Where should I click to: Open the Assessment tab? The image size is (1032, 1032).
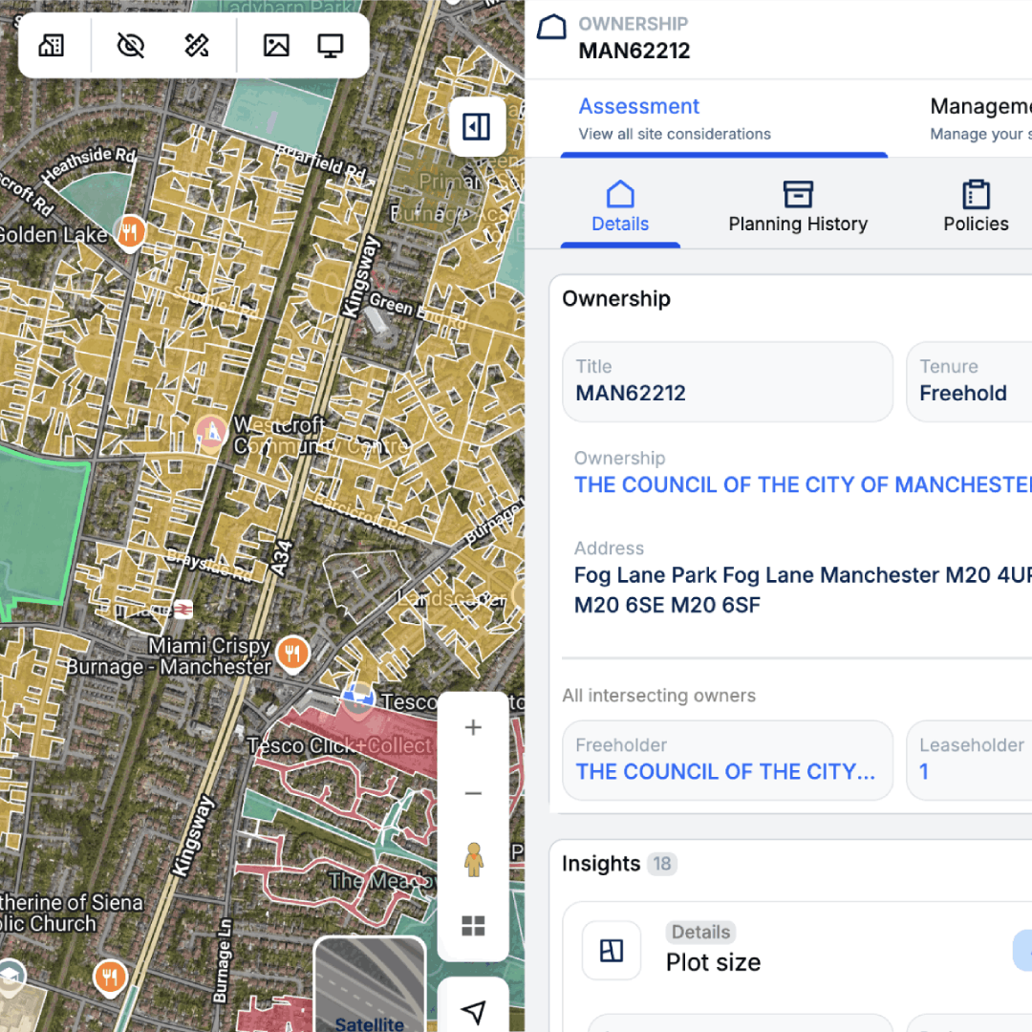(x=724, y=119)
